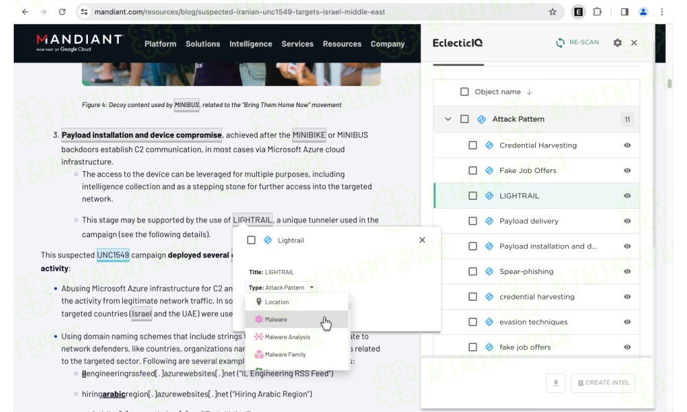Sort by Object name arrow
The width and height of the screenshot is (687, 412).
529,92
